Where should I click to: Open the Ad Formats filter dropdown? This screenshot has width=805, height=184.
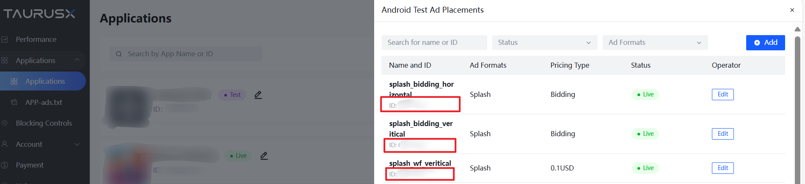pyautogui.click(x=655, y=42)
